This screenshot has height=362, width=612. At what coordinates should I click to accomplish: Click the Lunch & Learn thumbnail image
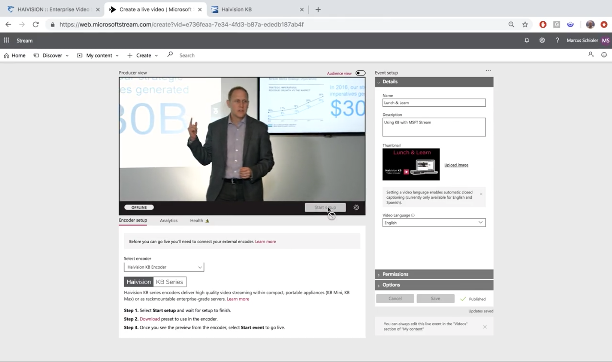click(411, 164)
